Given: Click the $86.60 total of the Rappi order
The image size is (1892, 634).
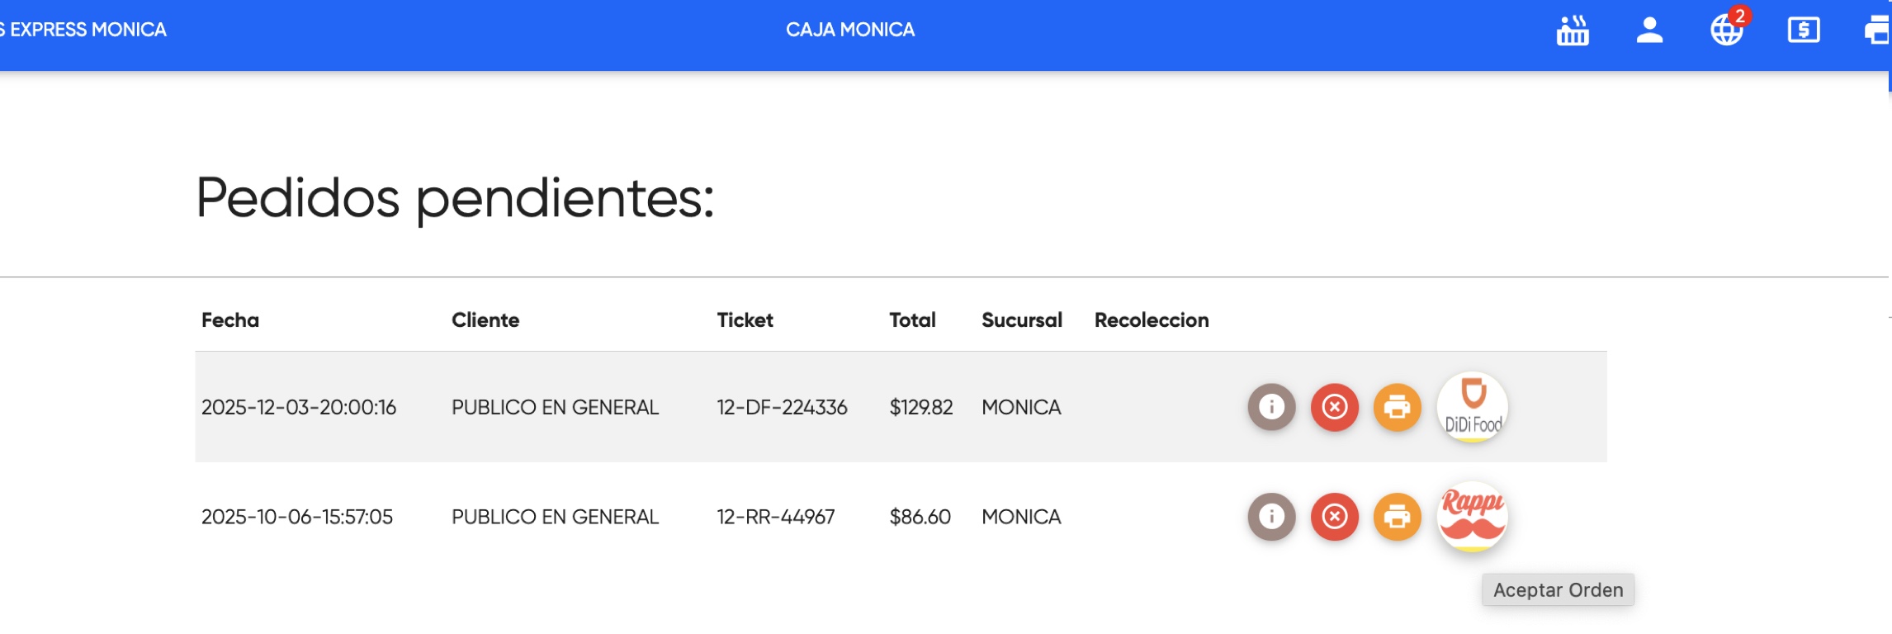Looking at the screenshot, I should [x=919, y=516].
